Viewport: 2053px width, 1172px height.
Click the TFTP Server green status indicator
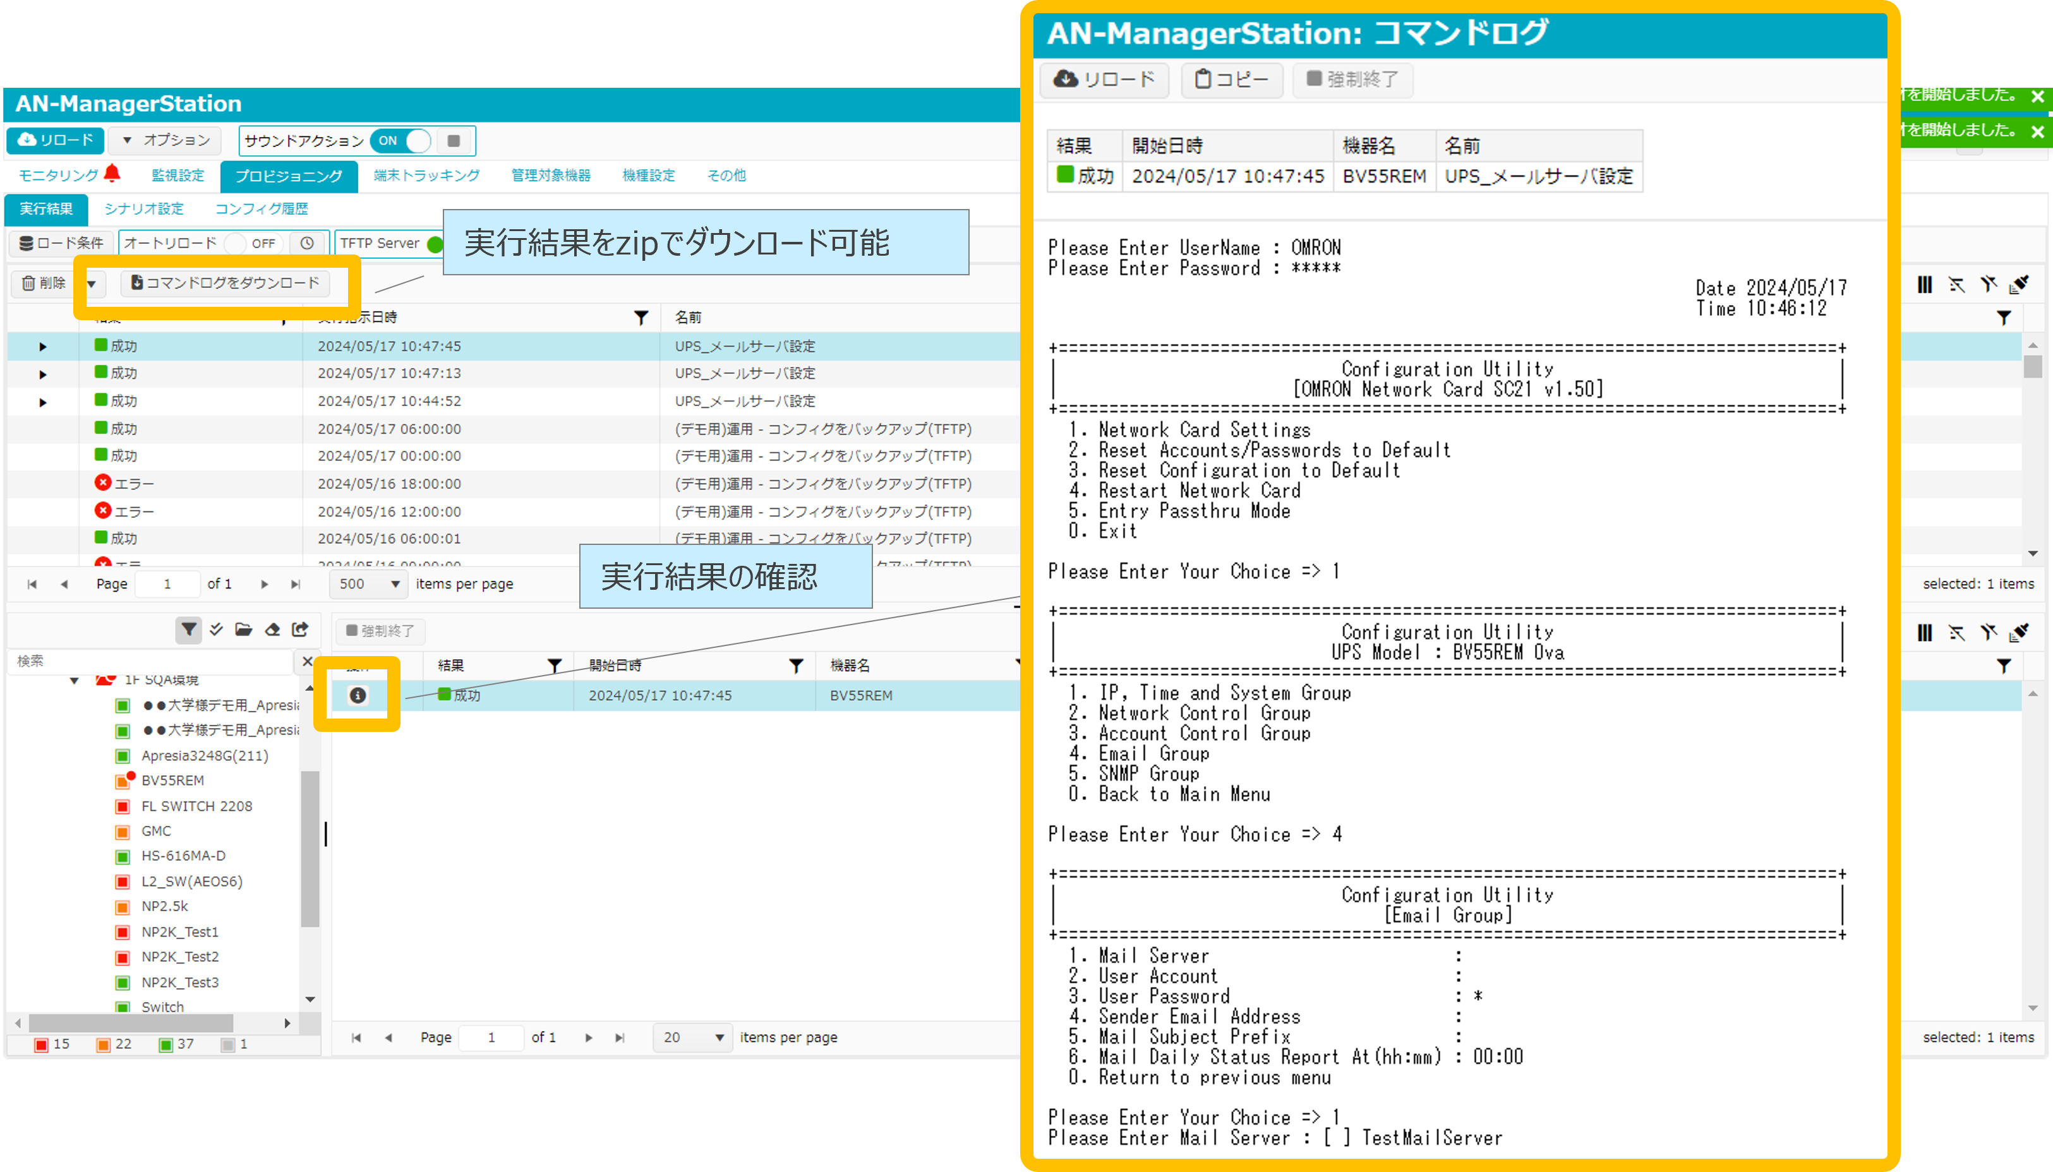(436, 244)
